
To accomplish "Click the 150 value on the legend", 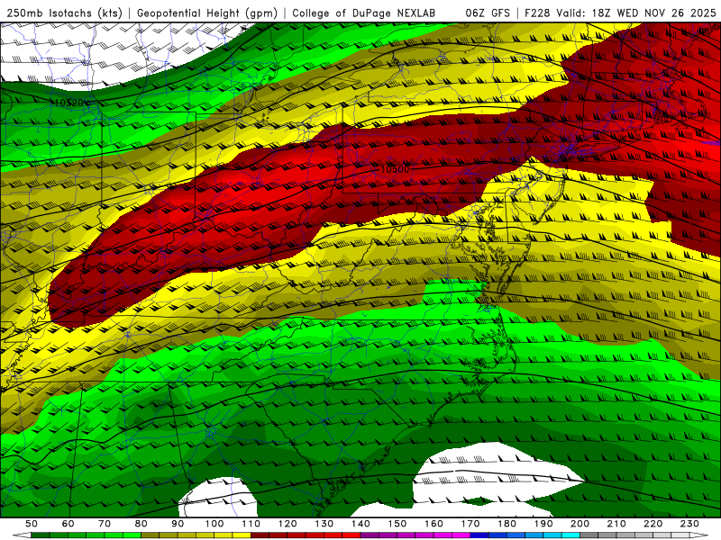I will 397,524.
